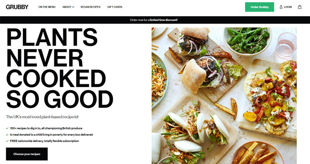This screenshot has height=164, width=310.
Task: Click the green Order Grubby button
Action: (260, 7)
